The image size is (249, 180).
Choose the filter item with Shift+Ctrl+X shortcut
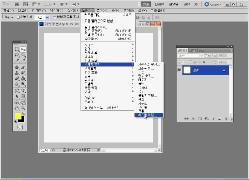(107, 35)
